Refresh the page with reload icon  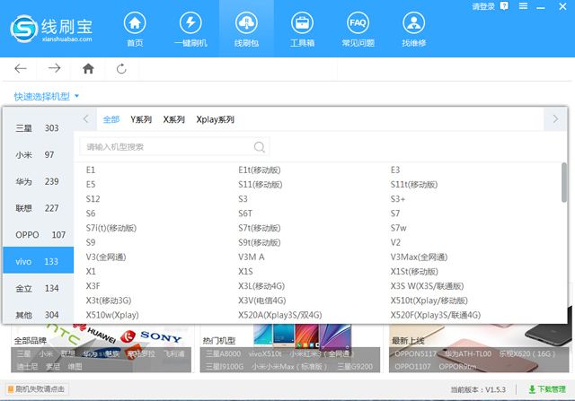point(121,68)
